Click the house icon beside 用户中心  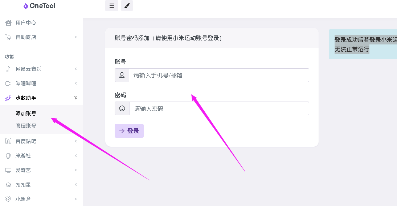tap(8, 23)
